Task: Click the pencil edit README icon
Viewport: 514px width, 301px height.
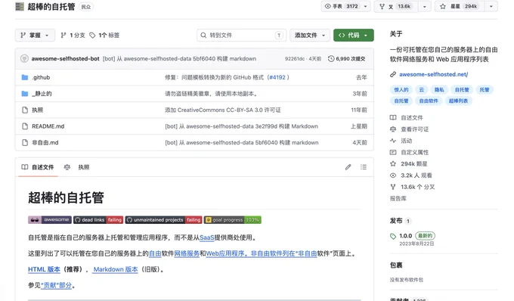Action: [348, 167]
